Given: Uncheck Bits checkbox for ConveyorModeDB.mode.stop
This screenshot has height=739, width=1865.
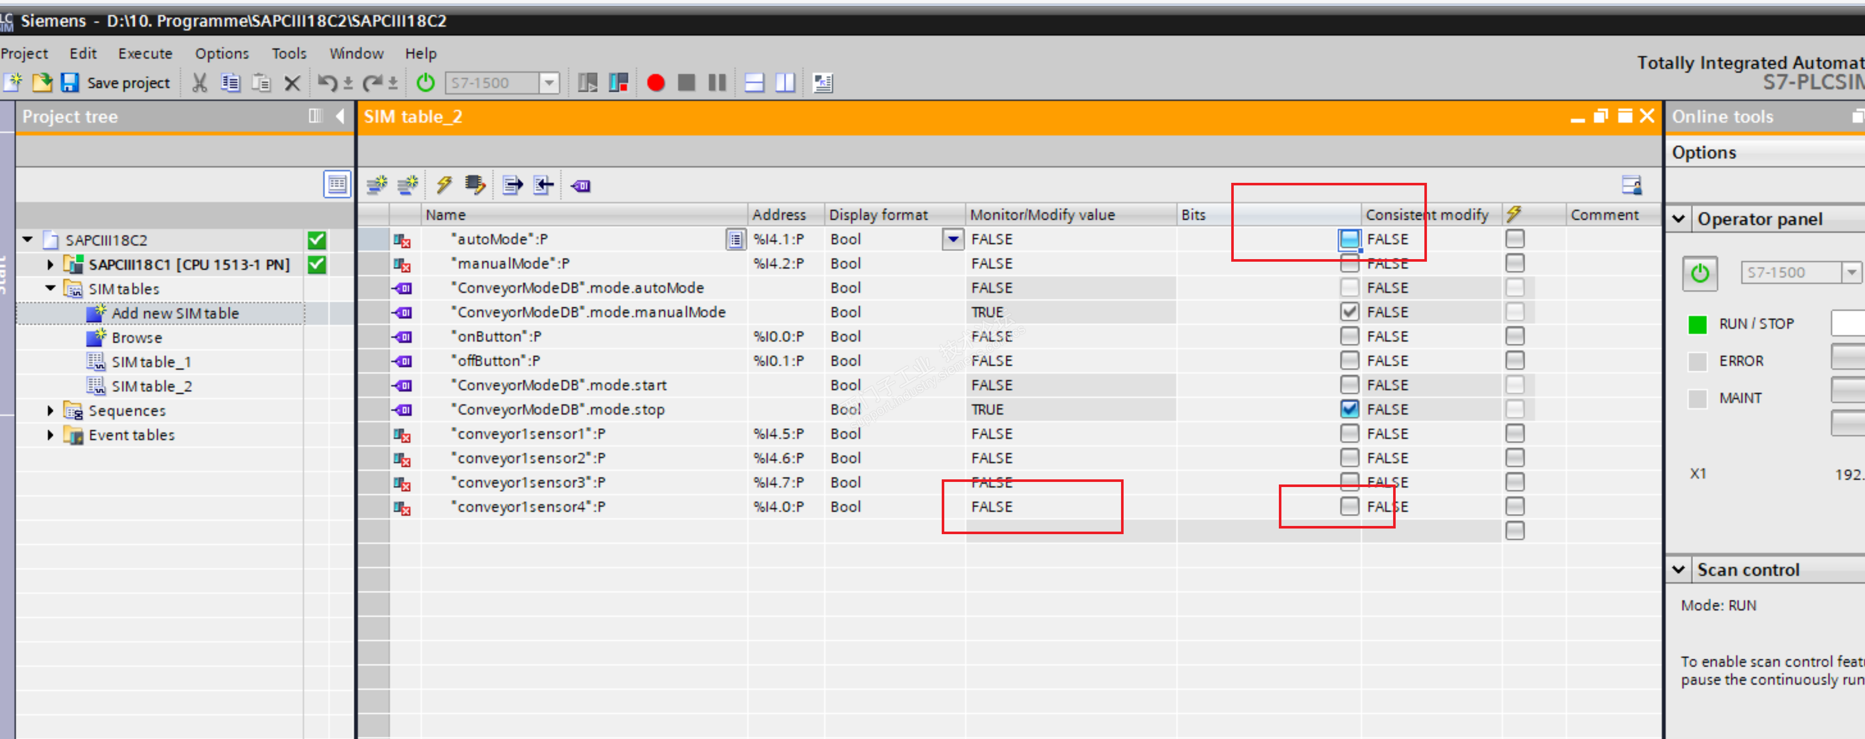Looking at the screenshot, I should (1349, 409).
